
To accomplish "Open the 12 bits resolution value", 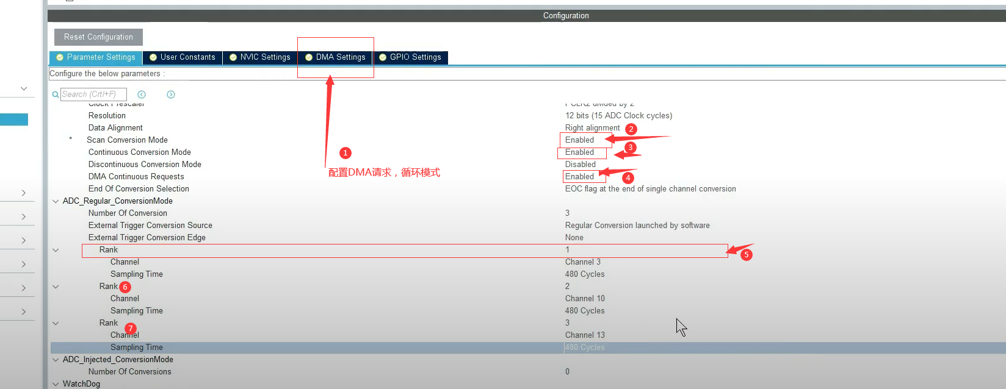I will pyautogui.click(x=618, y=116).
